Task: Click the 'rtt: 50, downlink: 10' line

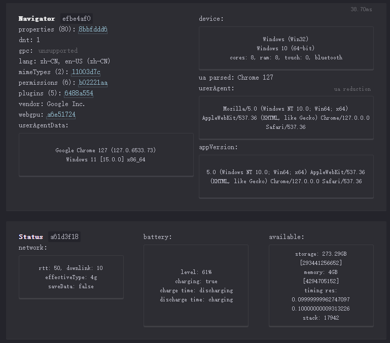Action: tap(71, 268)
